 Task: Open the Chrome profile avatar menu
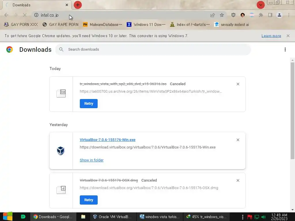coord(279,15)
